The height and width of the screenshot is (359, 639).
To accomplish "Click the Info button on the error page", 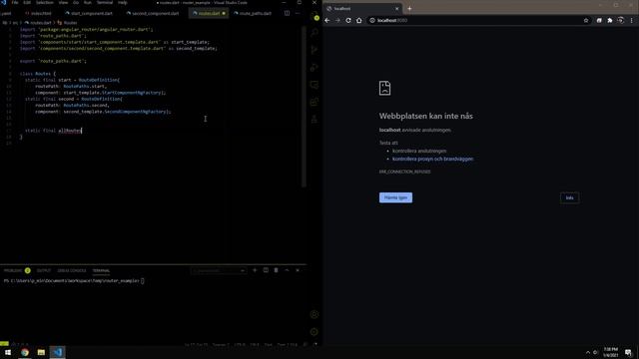I will pos(570,197).
